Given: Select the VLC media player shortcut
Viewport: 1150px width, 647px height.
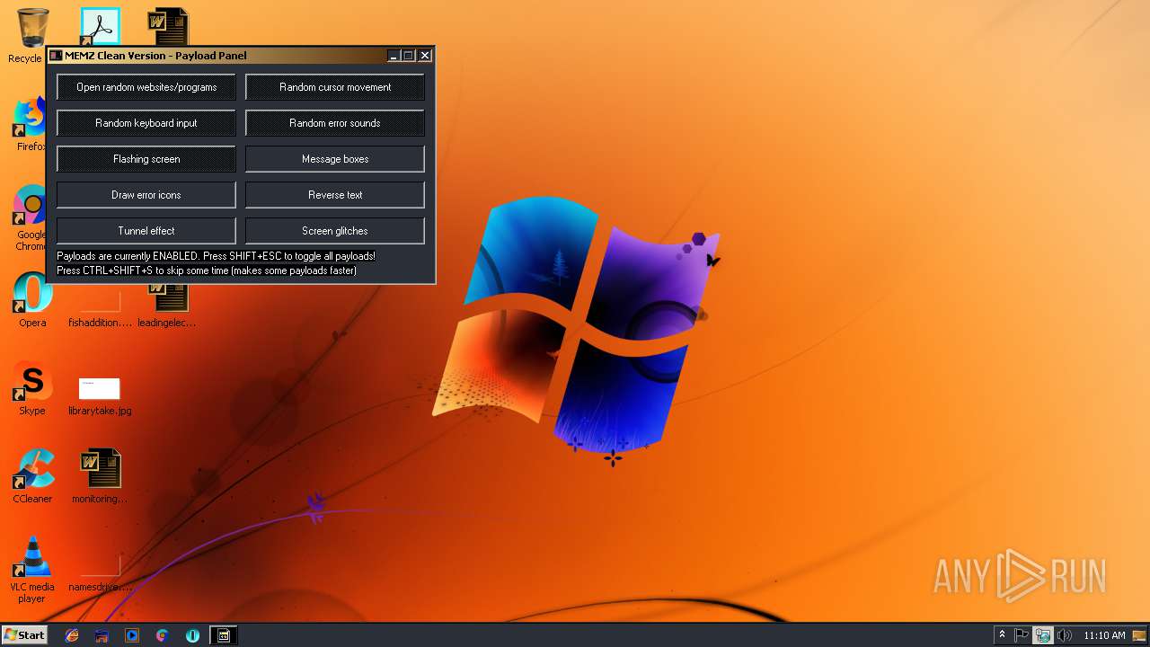Looking at the screenshot, I should click(x=32, y=570).
